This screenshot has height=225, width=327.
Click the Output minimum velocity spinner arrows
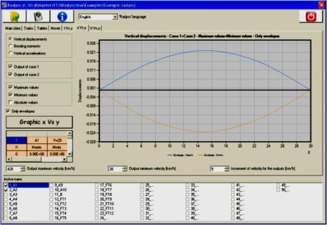coord(125,169)
